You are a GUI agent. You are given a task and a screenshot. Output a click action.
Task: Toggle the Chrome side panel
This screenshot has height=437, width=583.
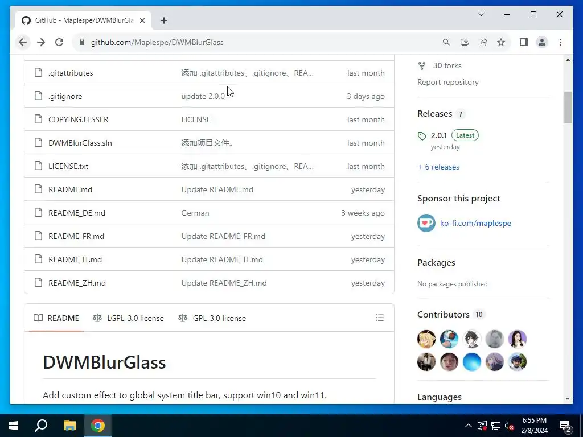click(x=524, y=42)
